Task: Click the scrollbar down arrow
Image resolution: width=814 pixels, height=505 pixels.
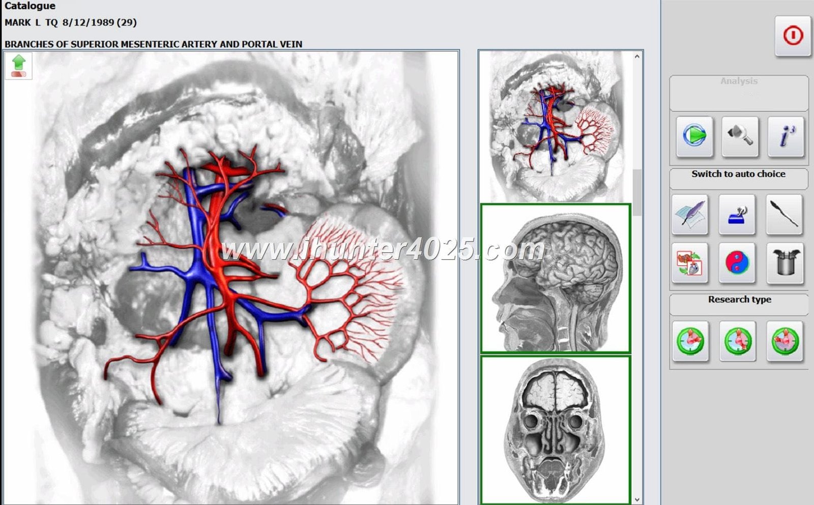Action: [x=636, y=500]
